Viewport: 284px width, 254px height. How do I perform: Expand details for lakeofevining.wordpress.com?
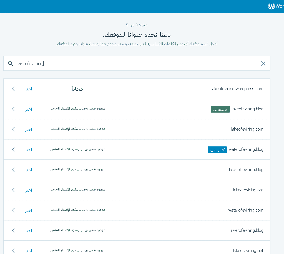(x=13, y=89)
